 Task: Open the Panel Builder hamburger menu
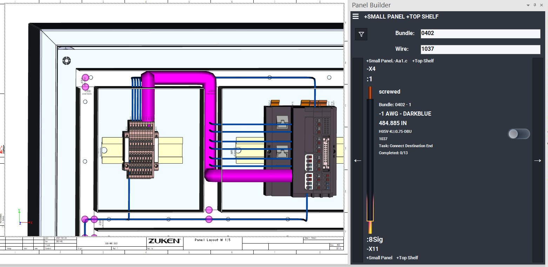coord(355,16)
